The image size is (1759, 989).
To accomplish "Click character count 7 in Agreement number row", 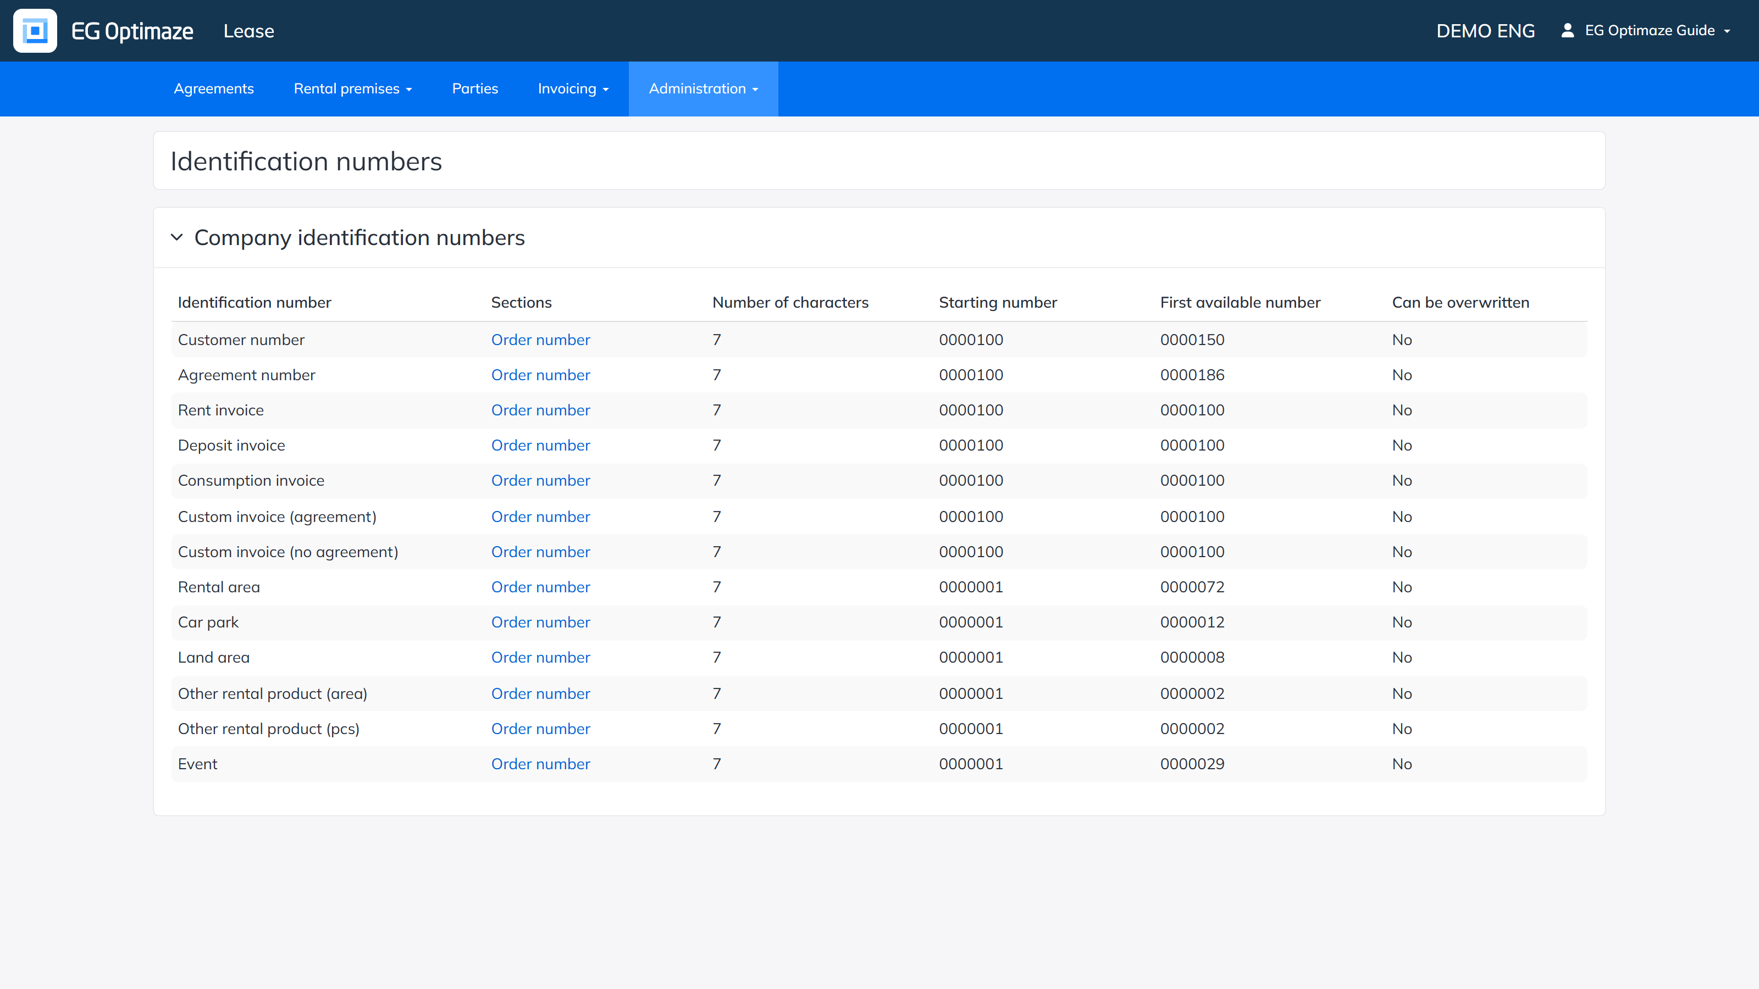I will tap(717, 375).
